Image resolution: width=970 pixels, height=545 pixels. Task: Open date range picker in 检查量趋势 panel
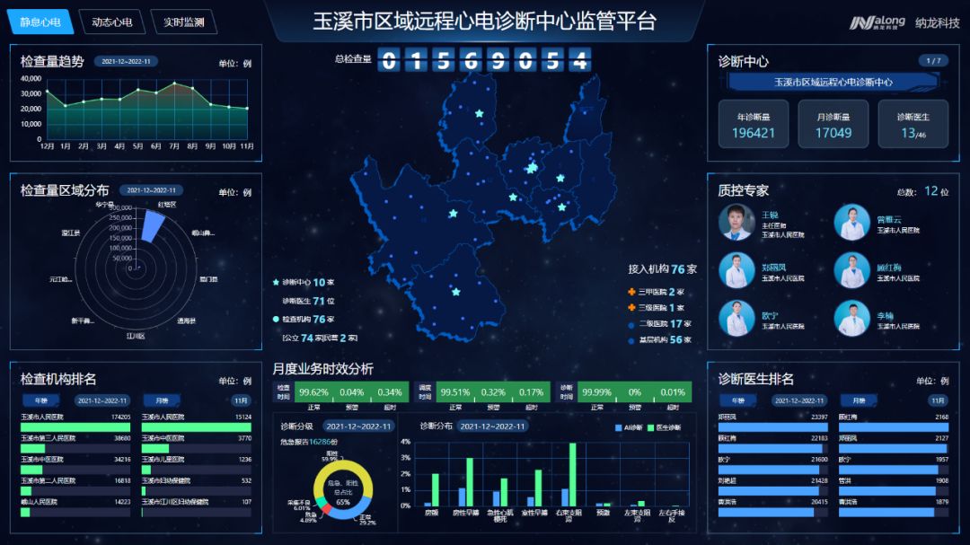(x=127, y=61)
